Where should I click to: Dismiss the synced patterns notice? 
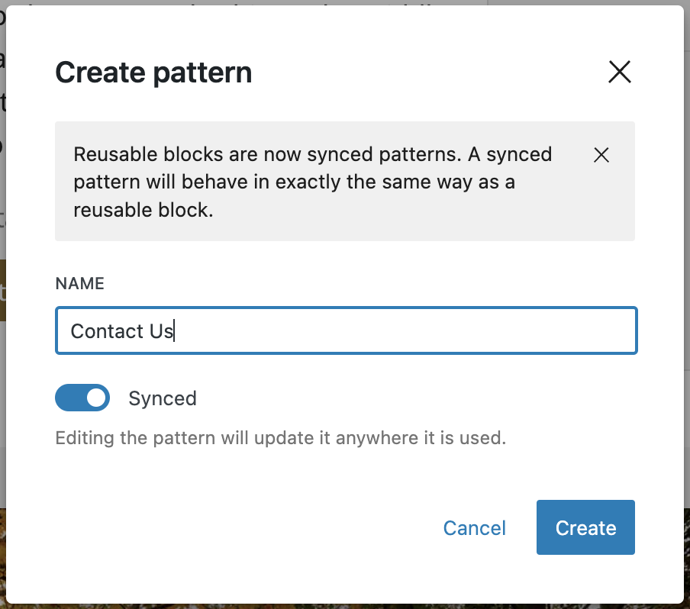point(601,155)
